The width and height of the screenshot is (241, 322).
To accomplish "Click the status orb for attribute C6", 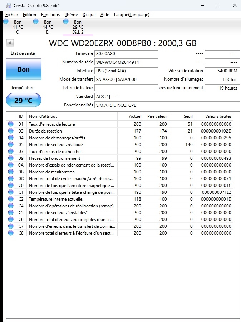I will click(11, 219).
